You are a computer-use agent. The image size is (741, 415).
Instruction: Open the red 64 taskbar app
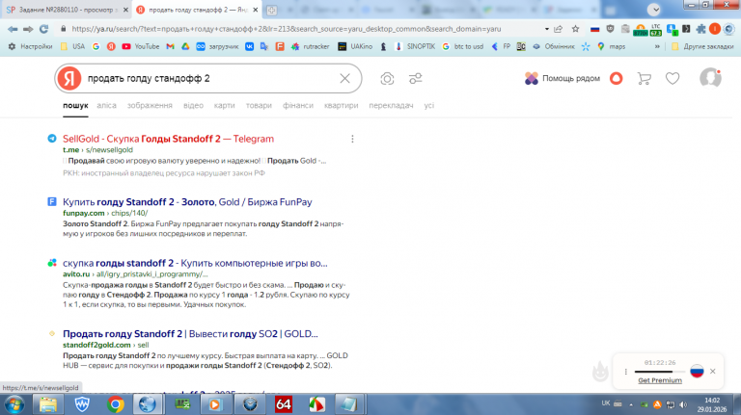(x=284, y=404)
